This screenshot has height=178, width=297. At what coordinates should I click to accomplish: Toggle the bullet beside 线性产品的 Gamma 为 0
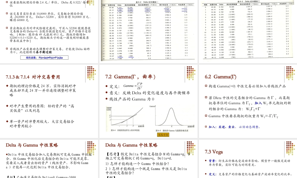coord(106,99)
